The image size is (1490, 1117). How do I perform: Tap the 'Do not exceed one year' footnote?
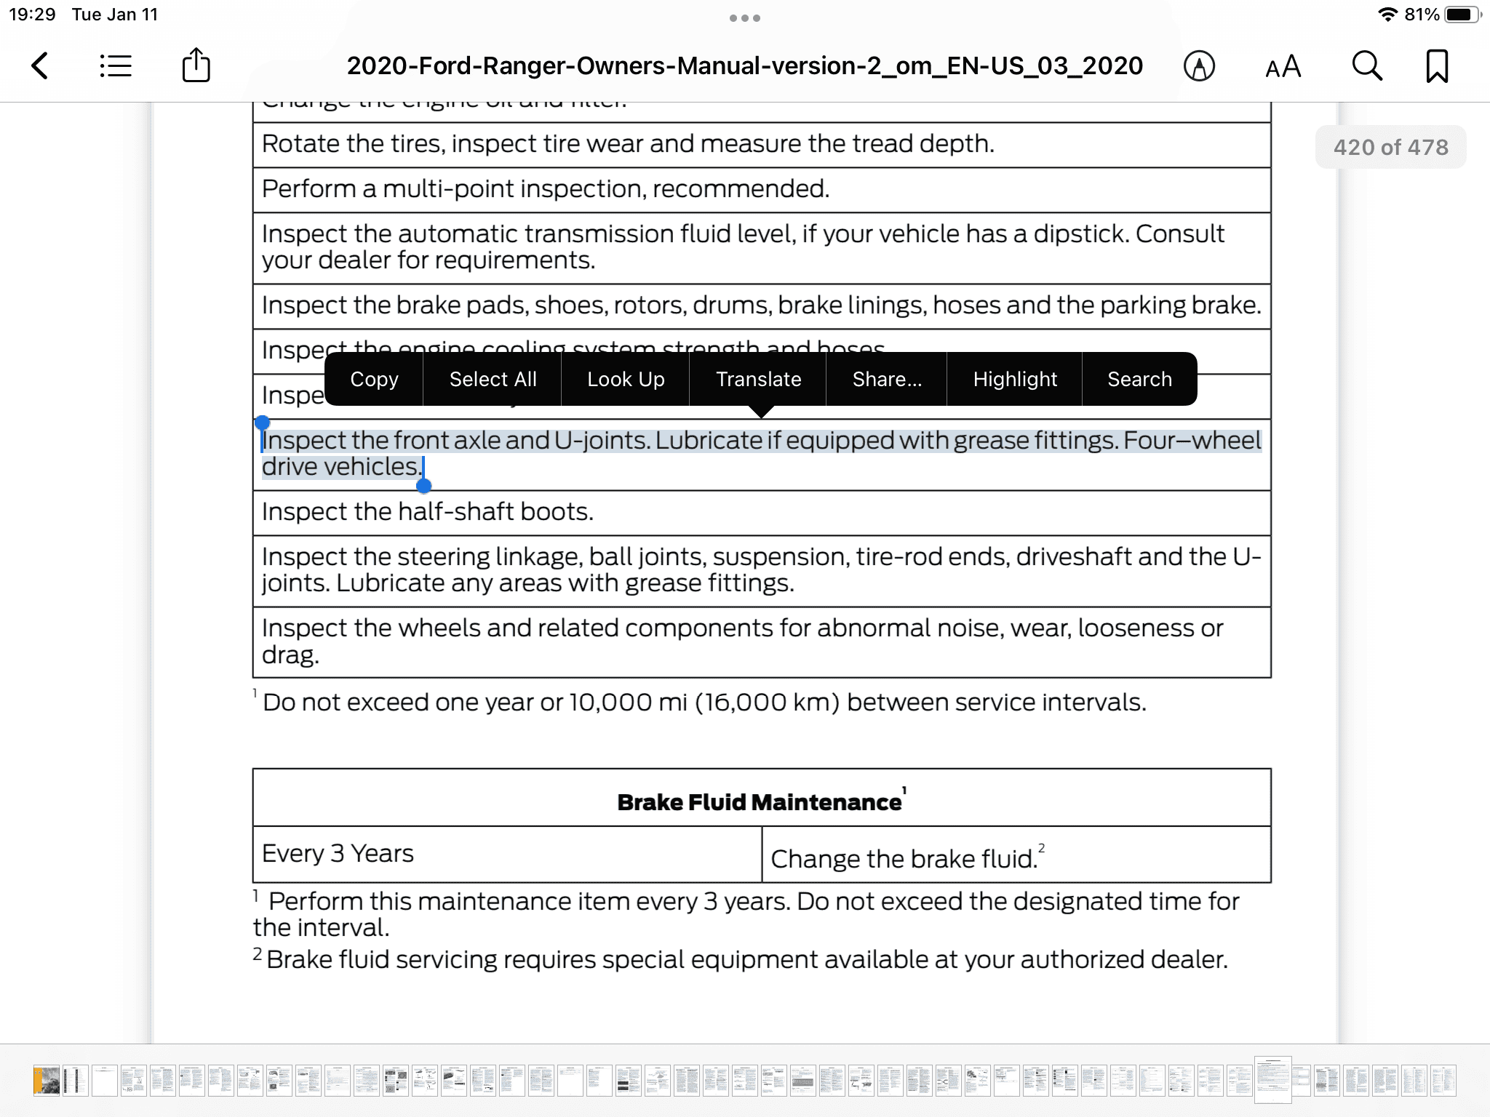click(700, 702)
